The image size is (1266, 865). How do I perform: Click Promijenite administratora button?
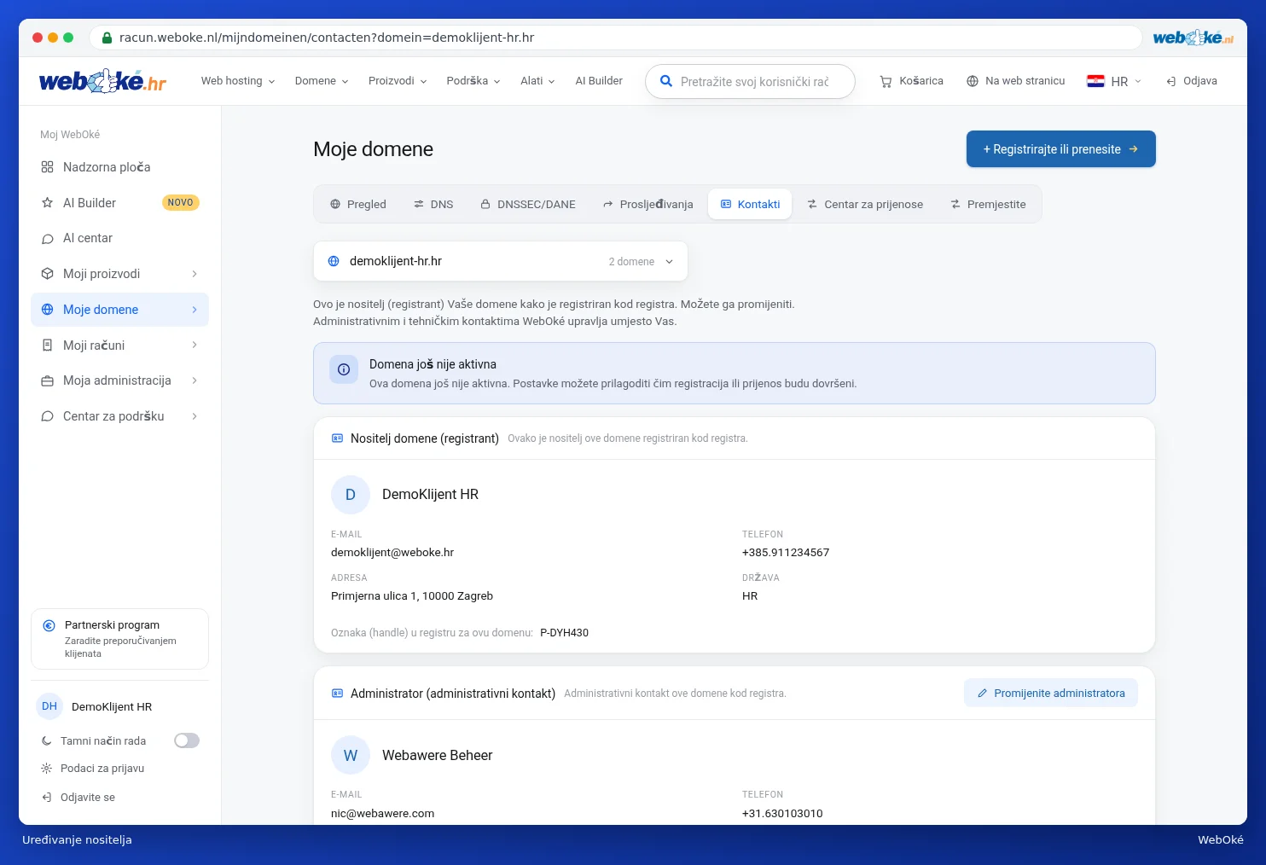1051,694
